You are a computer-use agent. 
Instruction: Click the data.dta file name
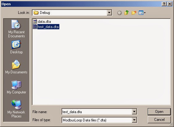(x=44, y=22)
